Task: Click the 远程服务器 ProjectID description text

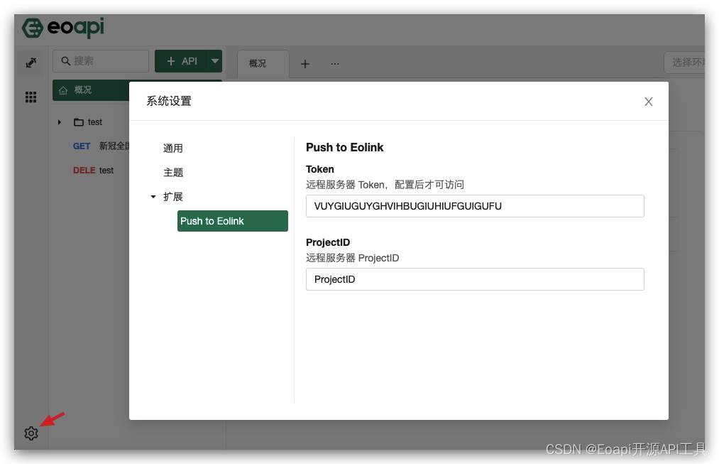Action: [x=352, y=258]
